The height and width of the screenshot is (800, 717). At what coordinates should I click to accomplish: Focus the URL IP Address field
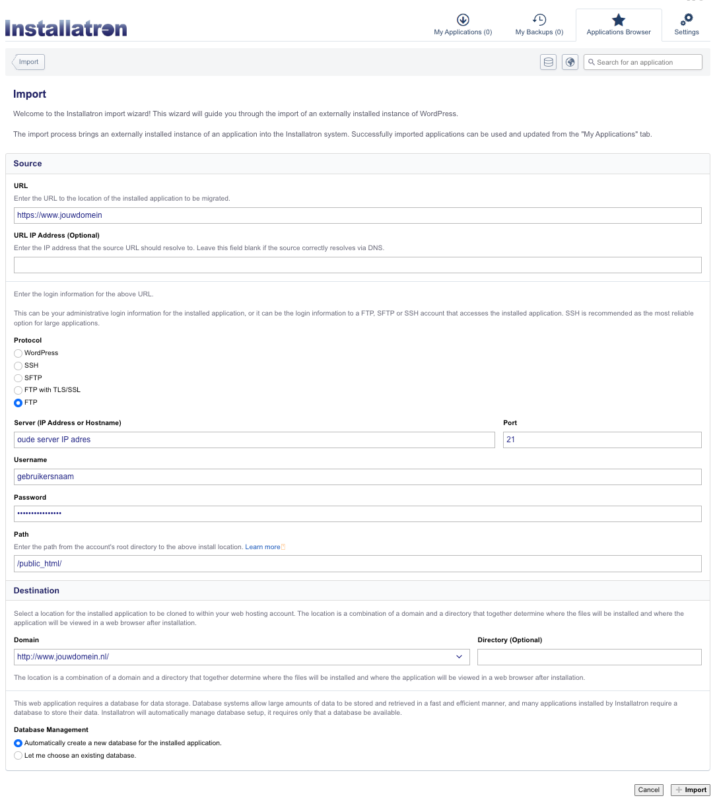point(357,265)
